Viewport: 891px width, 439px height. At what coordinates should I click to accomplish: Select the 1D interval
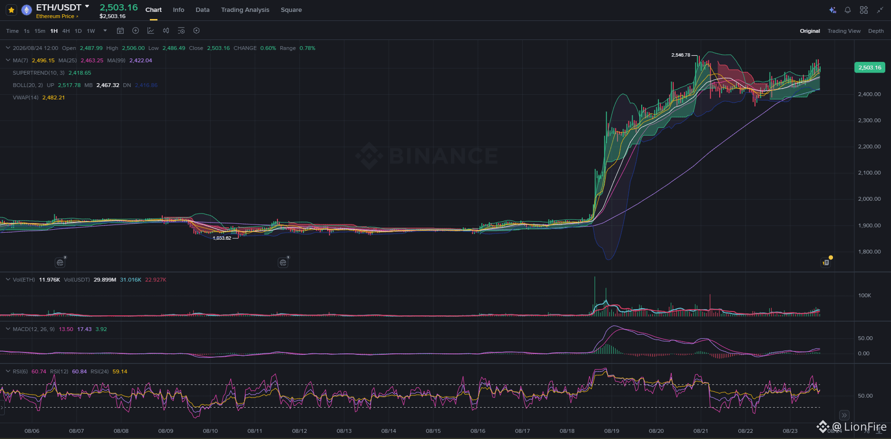click(78, 31)
